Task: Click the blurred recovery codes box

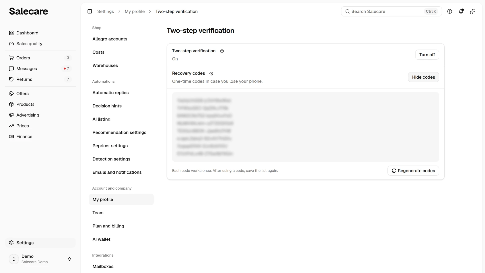Action: 305,127
